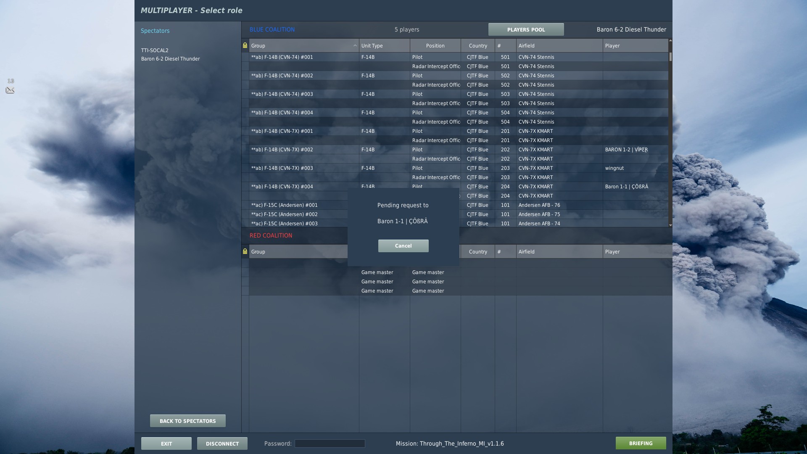Click the Blue Coalition list scrollbar thumb

[670, 57]
